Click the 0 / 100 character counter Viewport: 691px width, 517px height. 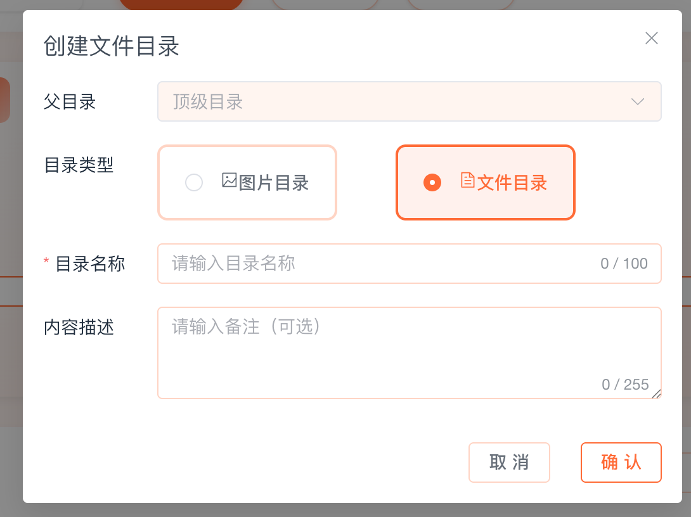pyautogui.click(x=624, y=264)
